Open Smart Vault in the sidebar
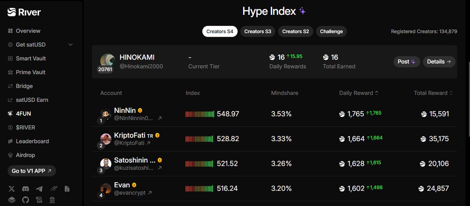 (x=27, y=58)
